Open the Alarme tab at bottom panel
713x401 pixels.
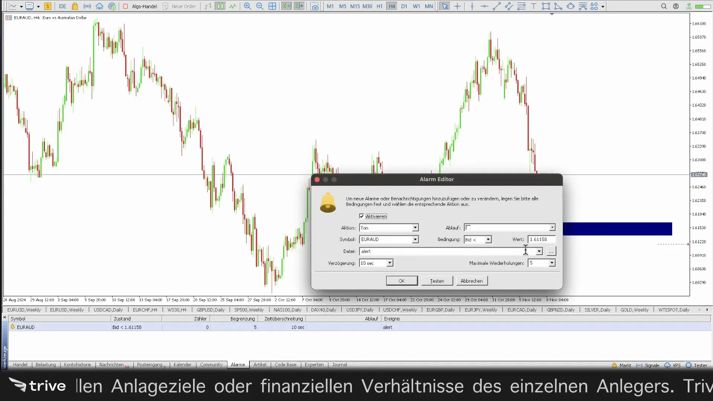tap(238, 364)
